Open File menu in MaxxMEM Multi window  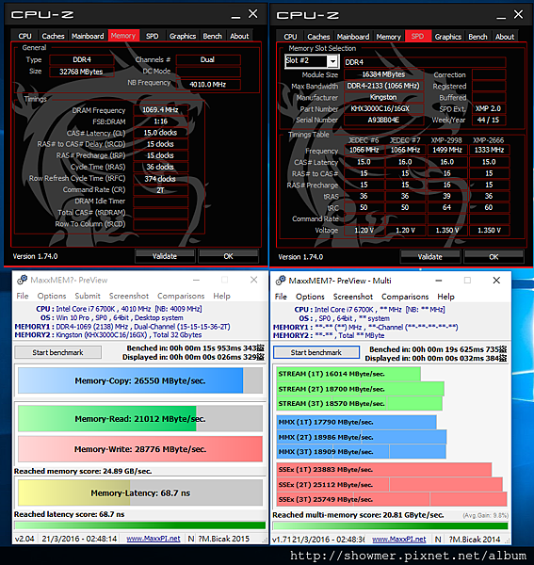pos(281,297)
